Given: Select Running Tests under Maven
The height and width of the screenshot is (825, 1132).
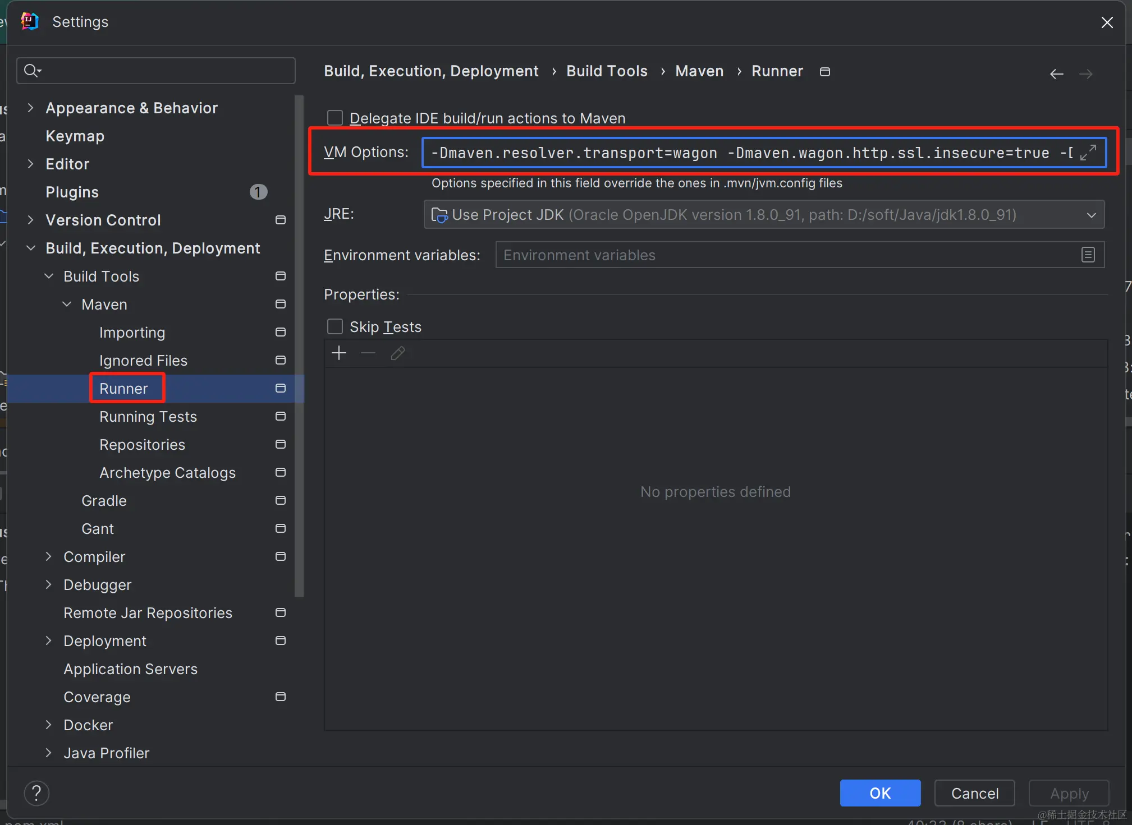Looking at the screenshot, I should coord(148,416).
